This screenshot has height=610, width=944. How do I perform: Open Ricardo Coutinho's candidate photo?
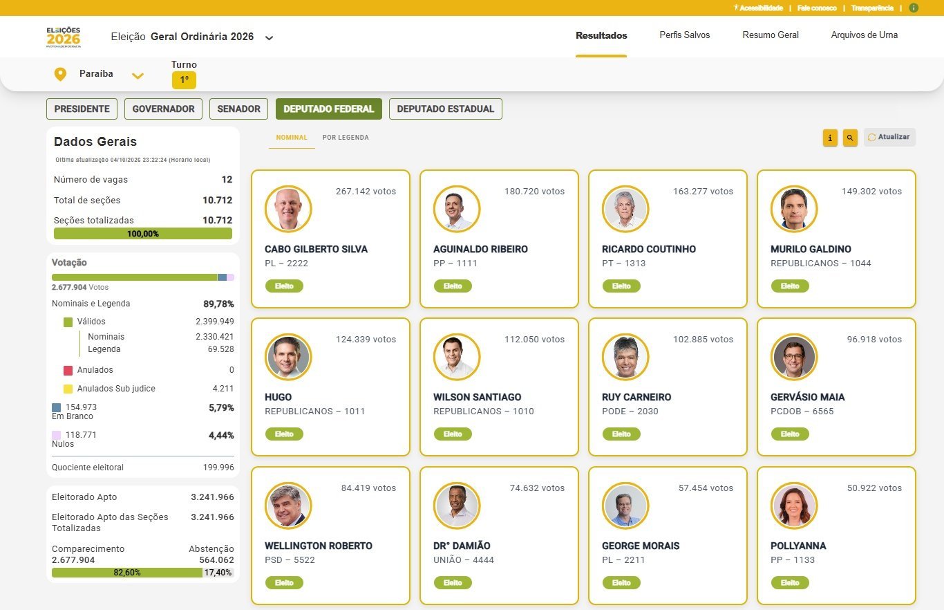click(625, 209)
